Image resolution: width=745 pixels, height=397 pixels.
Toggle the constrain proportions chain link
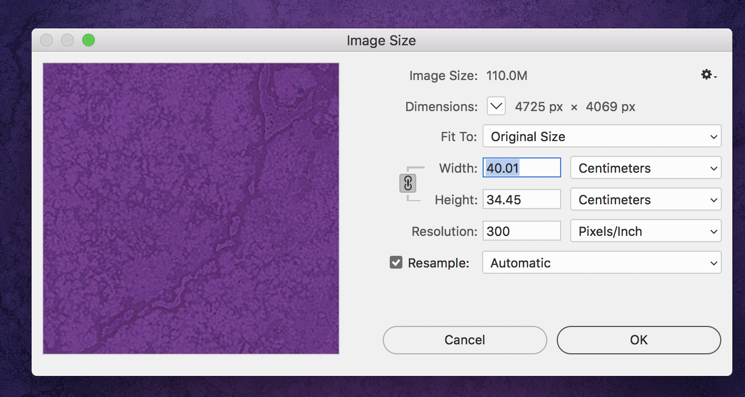408,184
